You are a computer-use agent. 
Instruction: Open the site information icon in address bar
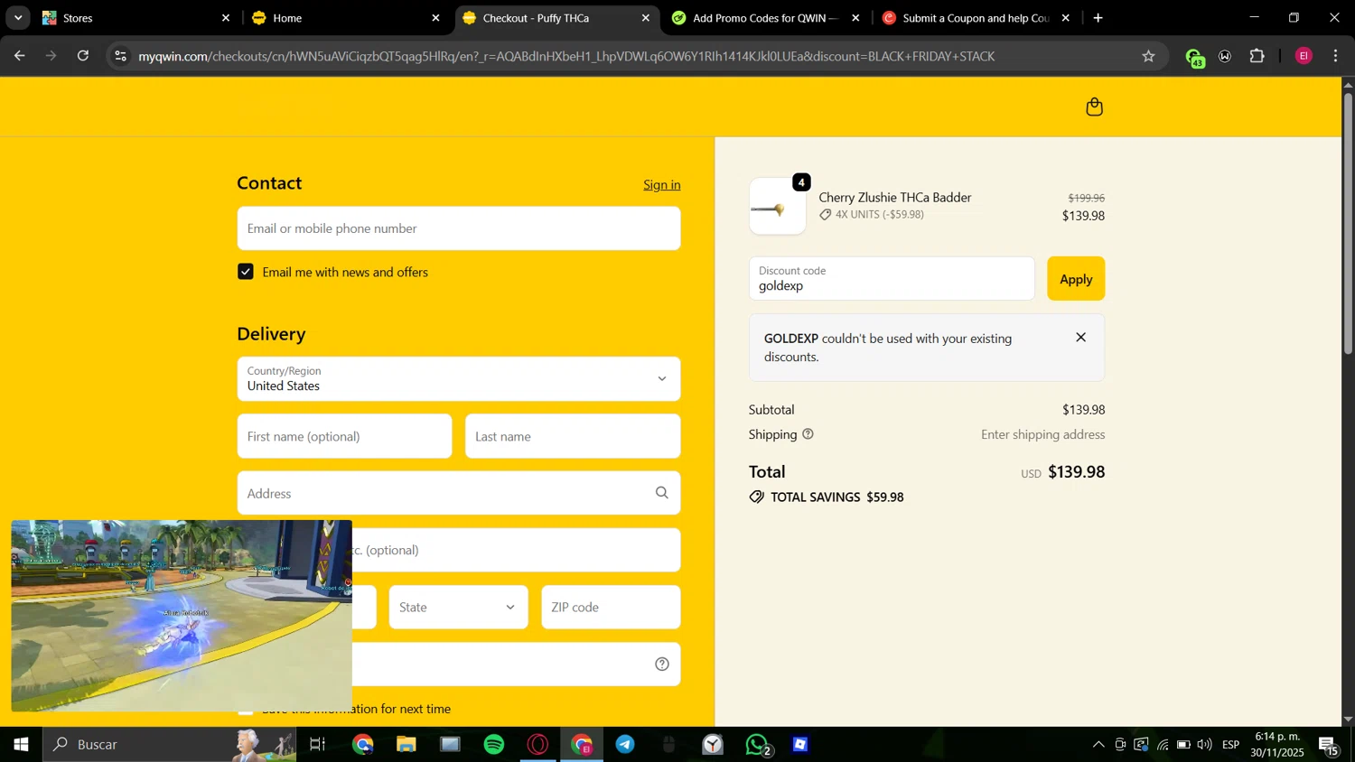coord(120,56)
